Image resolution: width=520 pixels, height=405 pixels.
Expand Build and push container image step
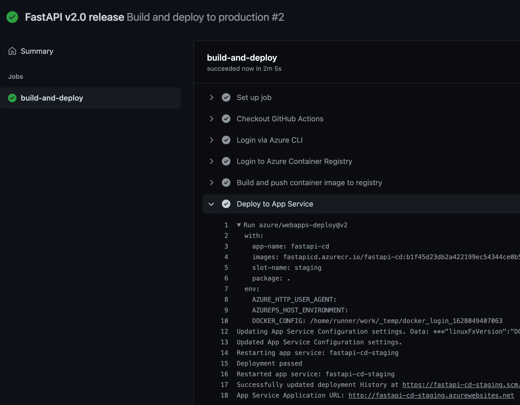(x=211, y=183)
